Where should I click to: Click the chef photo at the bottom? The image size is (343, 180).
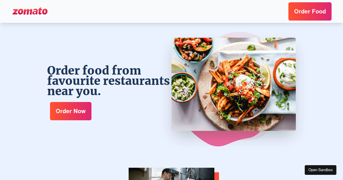pos(171,174)
